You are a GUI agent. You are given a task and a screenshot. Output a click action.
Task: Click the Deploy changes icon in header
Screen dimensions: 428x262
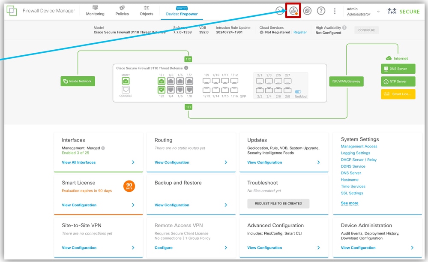(x=293, y=11)
